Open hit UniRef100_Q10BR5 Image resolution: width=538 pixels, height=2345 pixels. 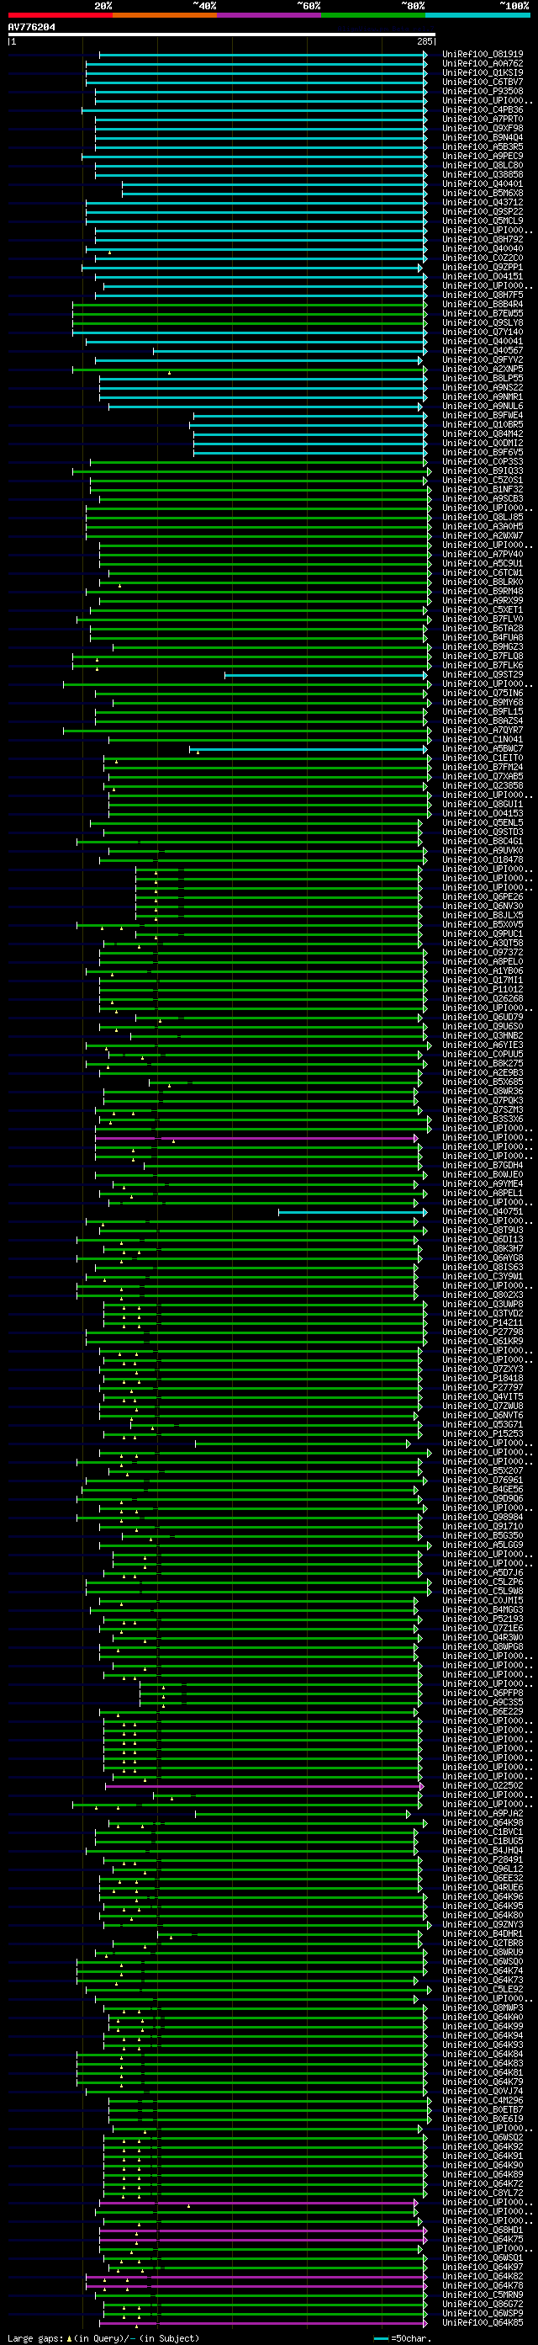(483, 425)
